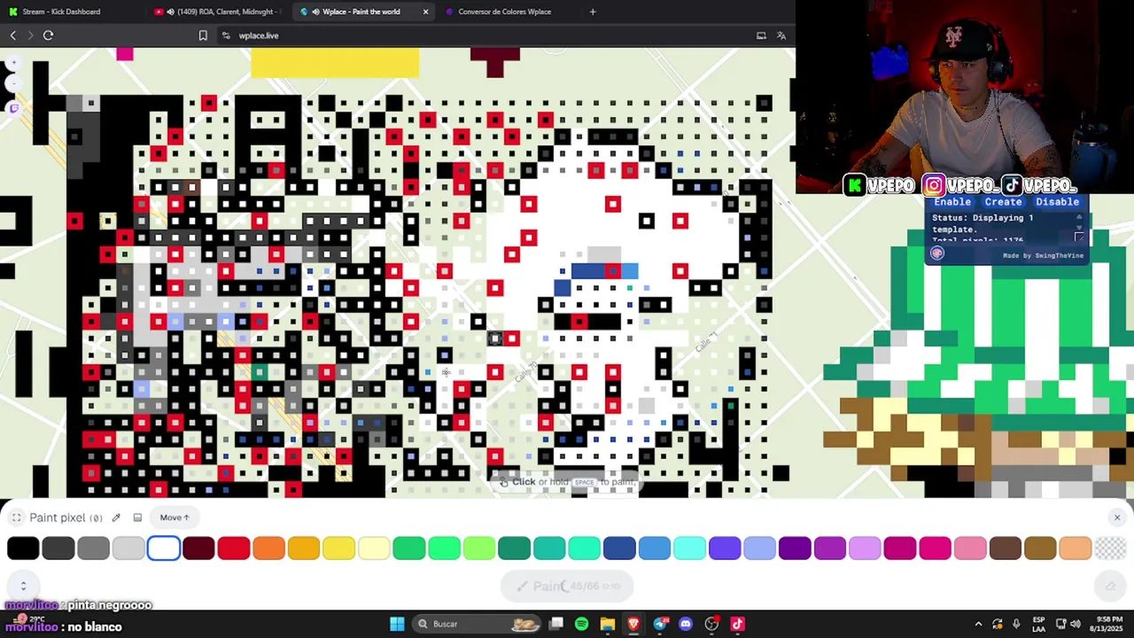
Task: Choose the transparent checkered swatch
Action: 1110,549
